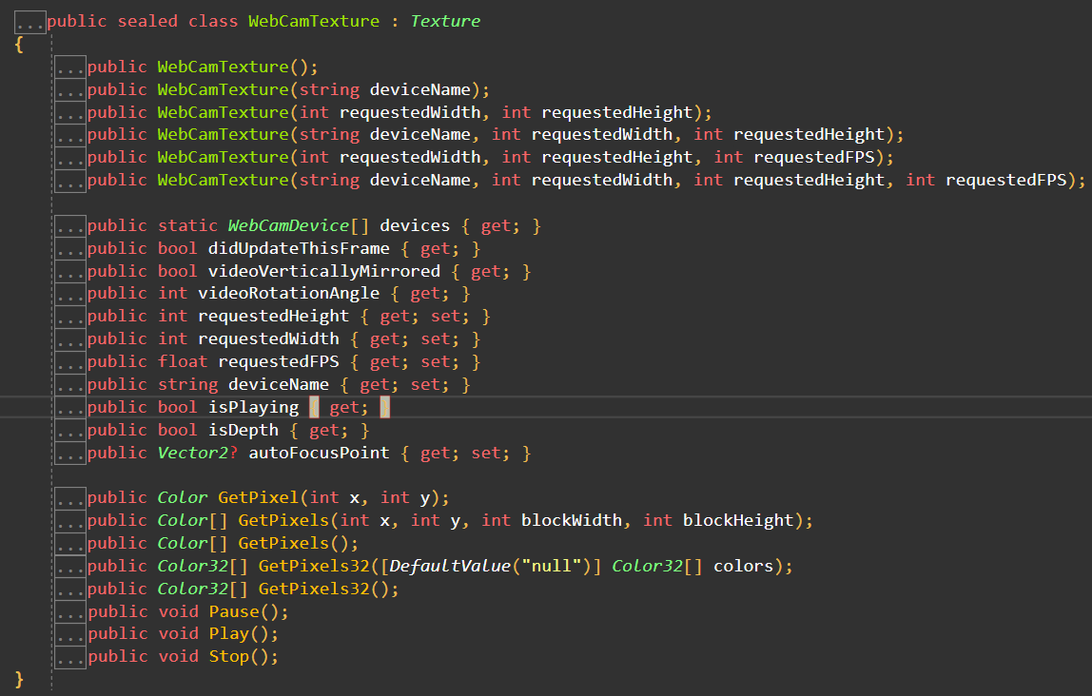Click the videoRotationAngle identifier
This screenshot has width=1092, height=696.
[x=289, y=294]
